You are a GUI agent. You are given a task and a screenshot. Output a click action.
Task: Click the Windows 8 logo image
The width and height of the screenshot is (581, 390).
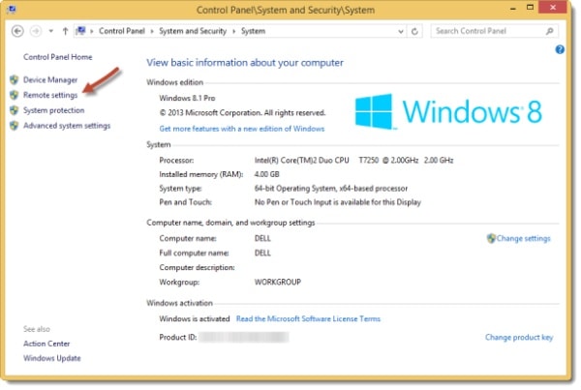point(448,111)
